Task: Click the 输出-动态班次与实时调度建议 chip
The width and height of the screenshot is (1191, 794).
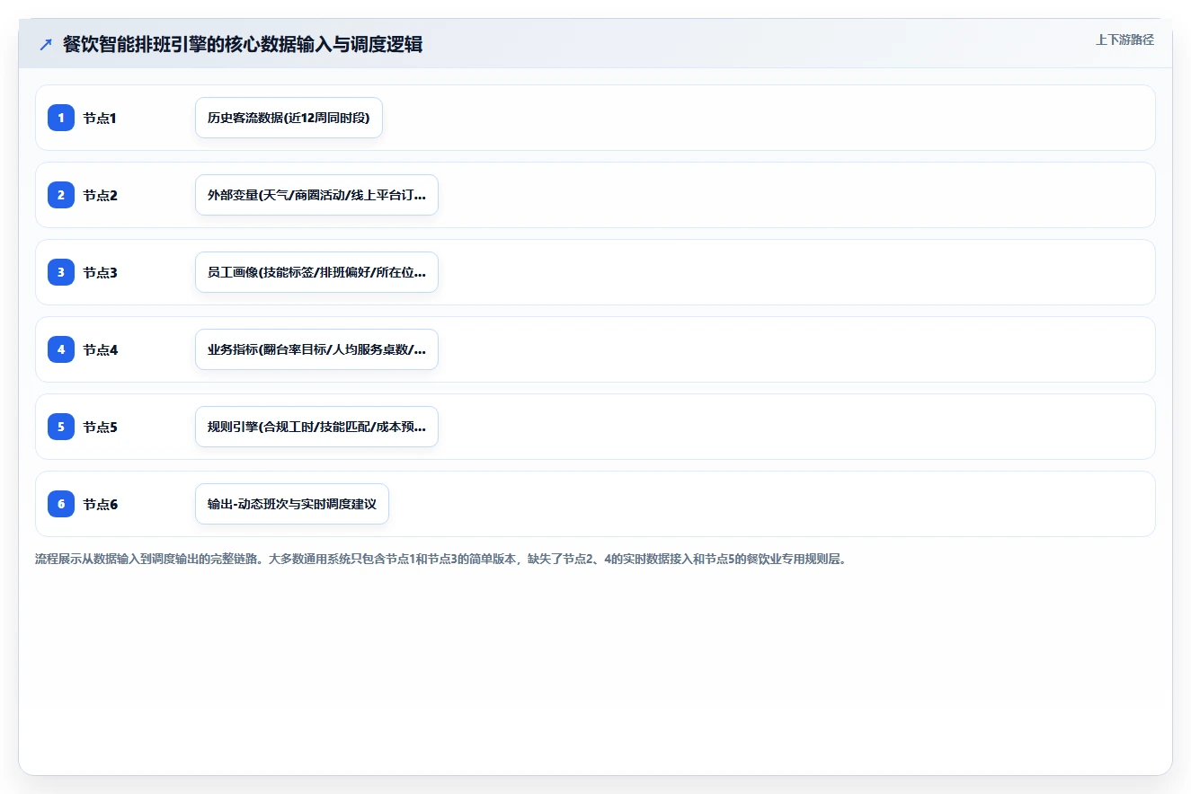Action: pos(292,504)
